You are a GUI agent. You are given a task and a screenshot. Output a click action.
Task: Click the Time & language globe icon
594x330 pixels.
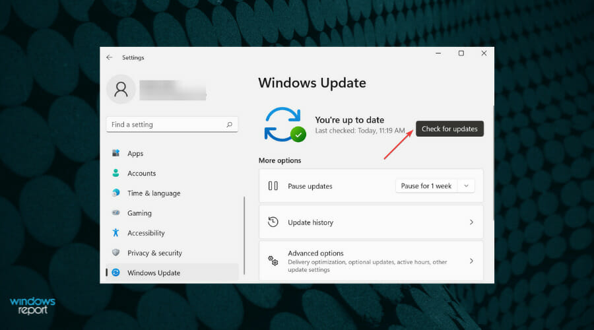point(116,193)
